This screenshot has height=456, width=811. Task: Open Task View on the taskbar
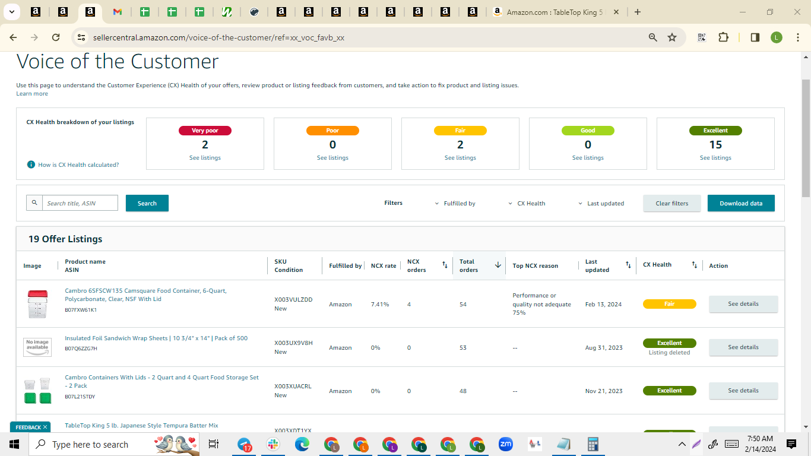pos(214,444)
